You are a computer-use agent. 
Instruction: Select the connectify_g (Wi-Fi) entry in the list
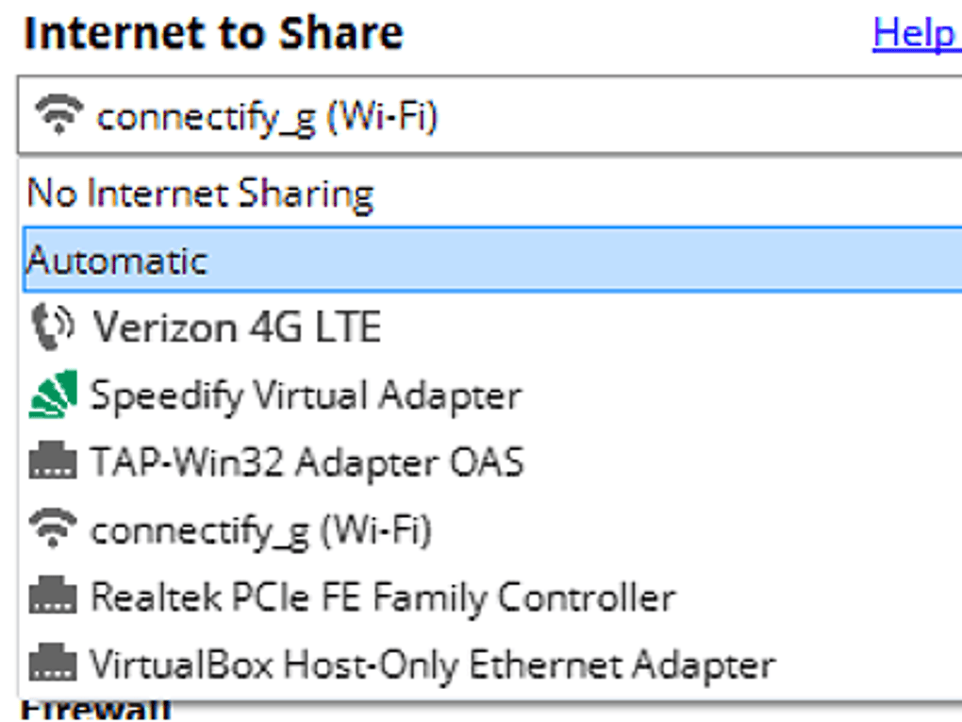260,529
